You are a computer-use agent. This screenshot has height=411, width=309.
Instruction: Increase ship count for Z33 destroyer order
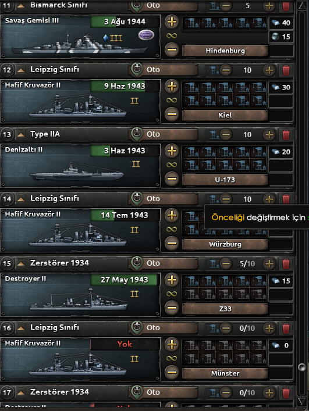coord(172,280)
